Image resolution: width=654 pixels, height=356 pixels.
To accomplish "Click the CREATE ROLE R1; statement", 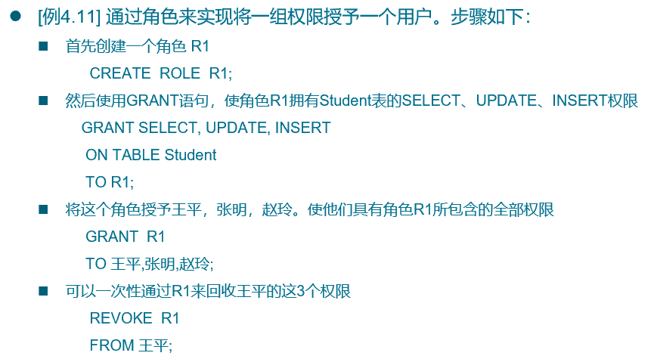I will coord(161,73).
